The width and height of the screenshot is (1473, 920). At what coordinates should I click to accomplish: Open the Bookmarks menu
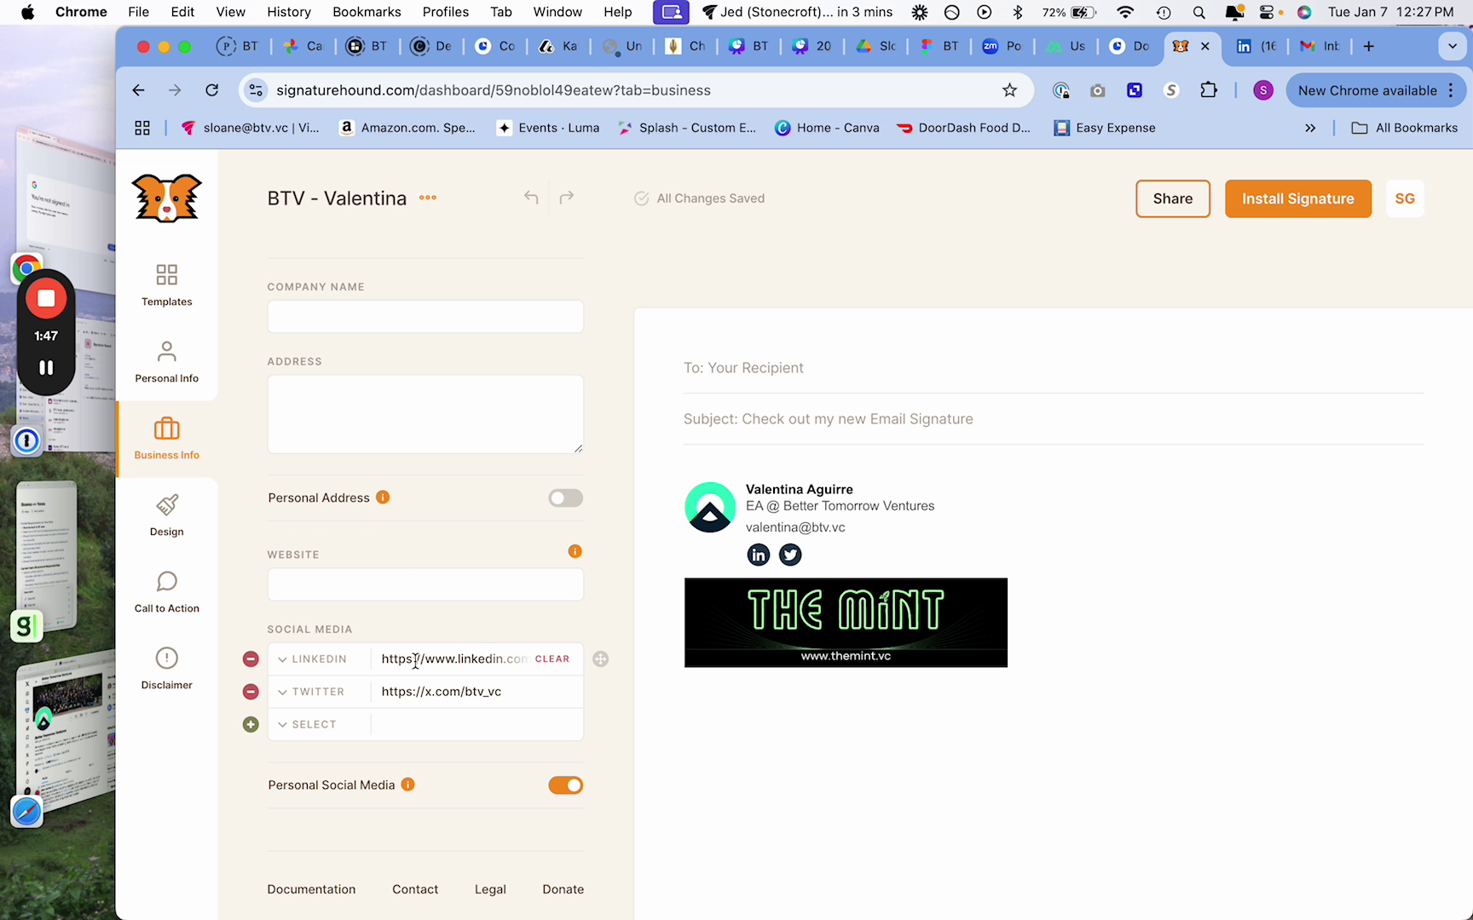[x=367, y=12]
